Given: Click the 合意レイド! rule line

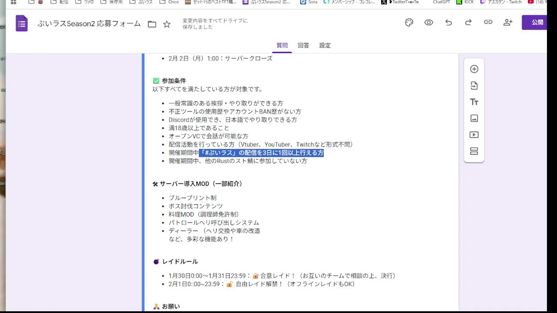Looking at the screenshot, I should [x=283, y=276].
